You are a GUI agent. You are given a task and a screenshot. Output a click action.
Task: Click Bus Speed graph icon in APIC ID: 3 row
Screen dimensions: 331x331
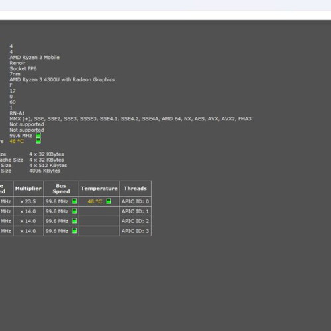tap(75, 231)
